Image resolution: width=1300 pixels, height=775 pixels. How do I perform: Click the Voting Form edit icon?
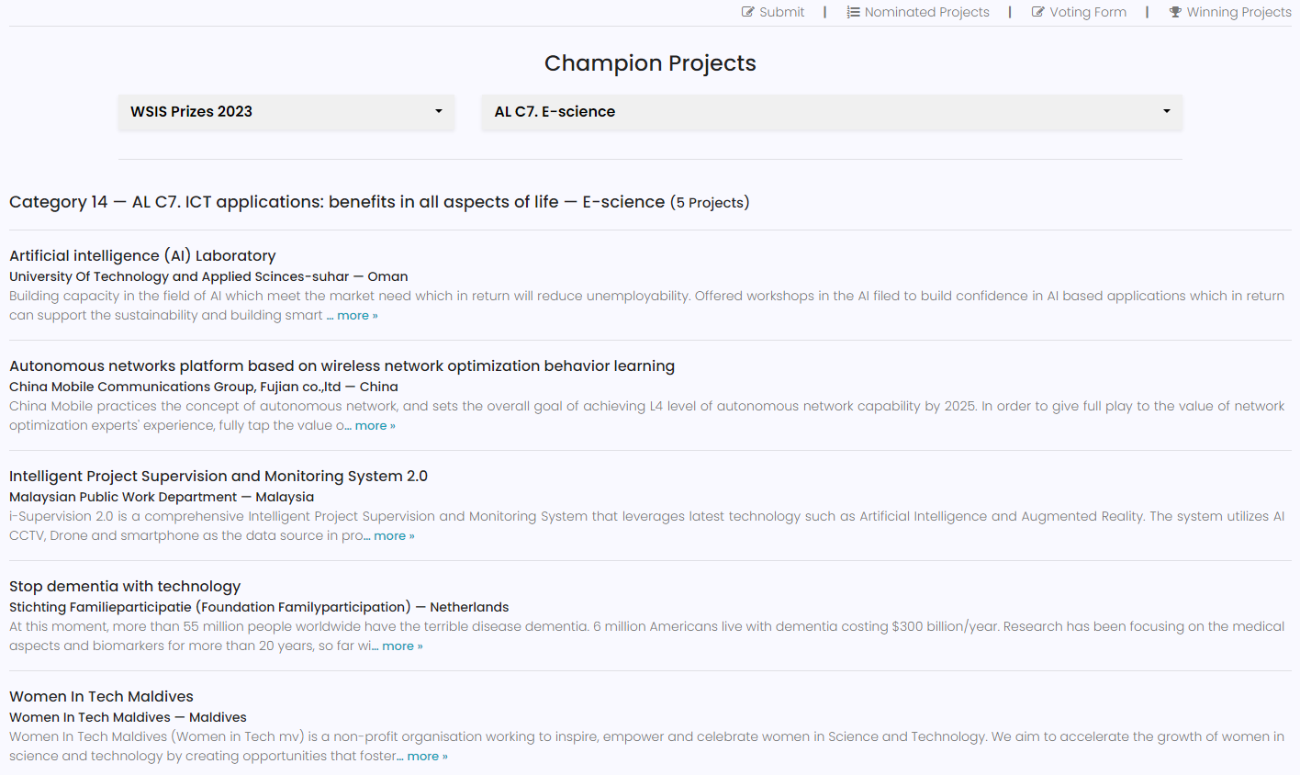coord(1038,12)
